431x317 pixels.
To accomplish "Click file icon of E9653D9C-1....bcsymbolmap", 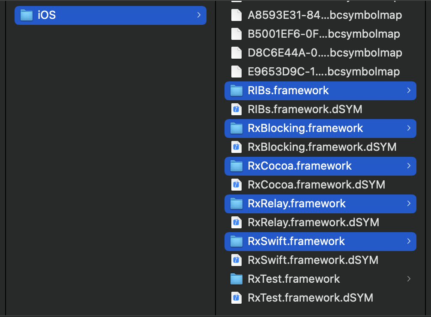I will click(x=236, y=72).
